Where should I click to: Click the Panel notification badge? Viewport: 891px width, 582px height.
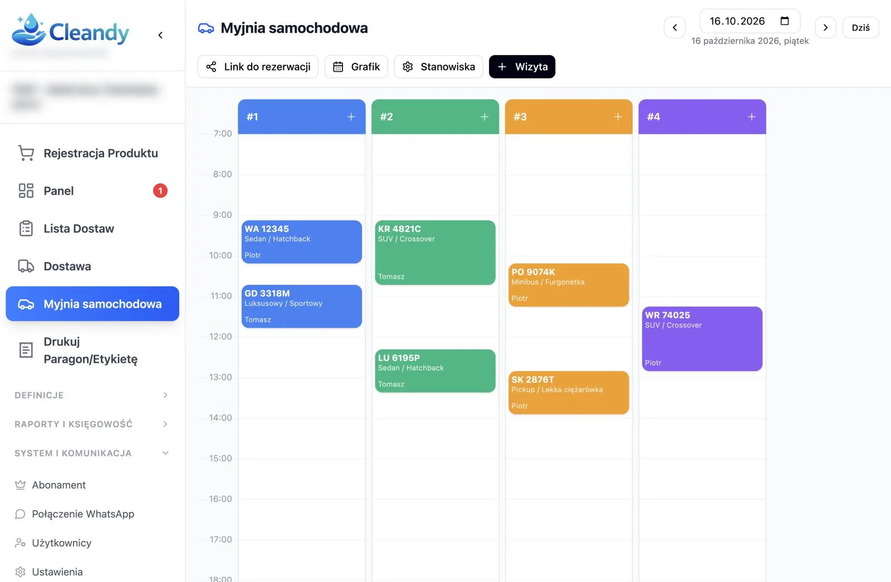[160, 191]
